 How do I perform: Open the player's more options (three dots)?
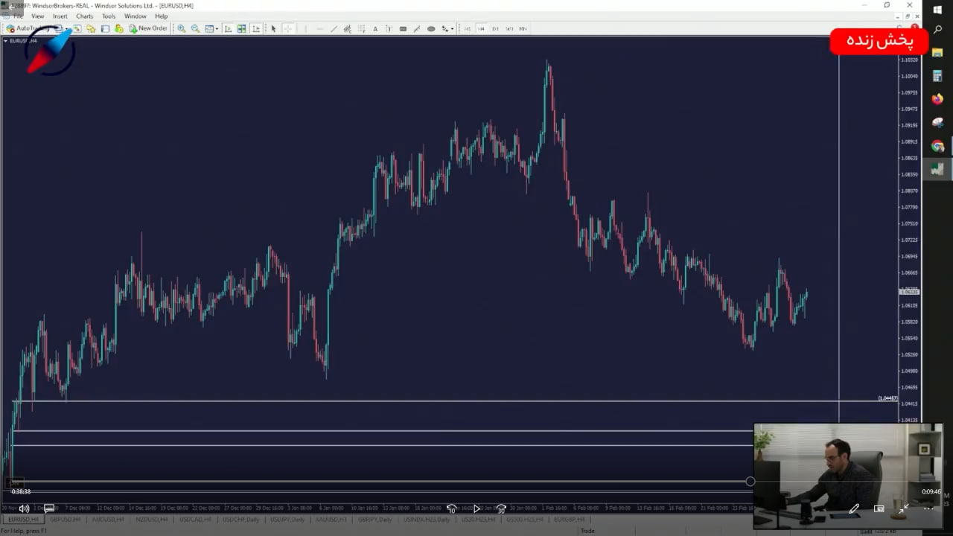(928, 508)
